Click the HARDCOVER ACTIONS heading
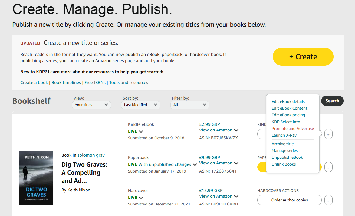Screen dimensions: 355x216 278,191
